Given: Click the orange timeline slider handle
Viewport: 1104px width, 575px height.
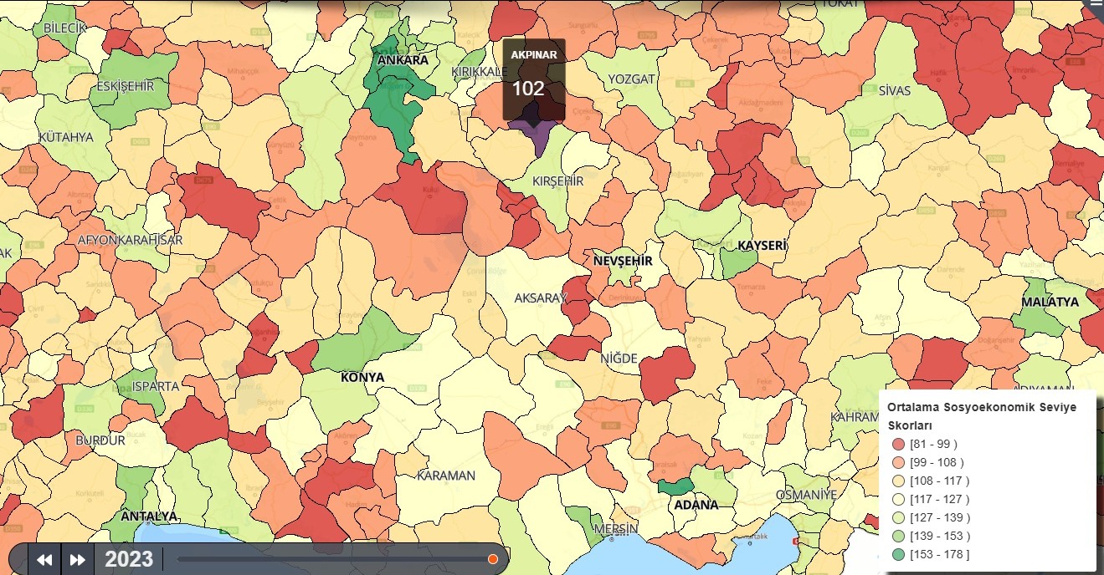Looking at the screenshot, I should 493,559.
